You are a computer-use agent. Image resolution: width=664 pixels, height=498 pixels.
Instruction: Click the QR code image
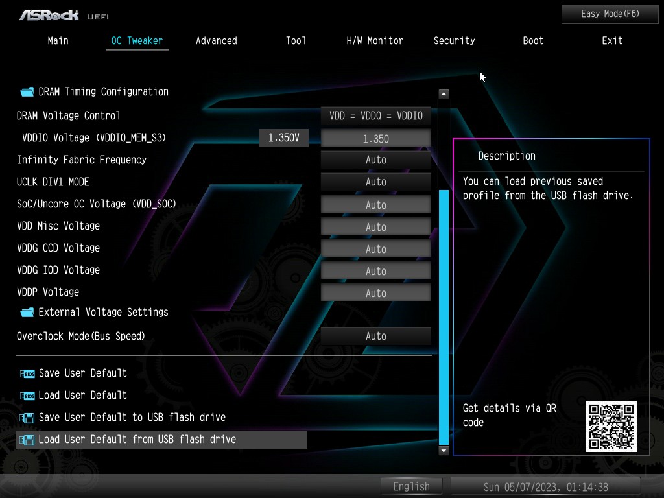pyautogui.click(x=611, y=426)
